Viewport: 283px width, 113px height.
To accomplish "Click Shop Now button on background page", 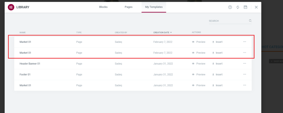I will tap(276, 61).
